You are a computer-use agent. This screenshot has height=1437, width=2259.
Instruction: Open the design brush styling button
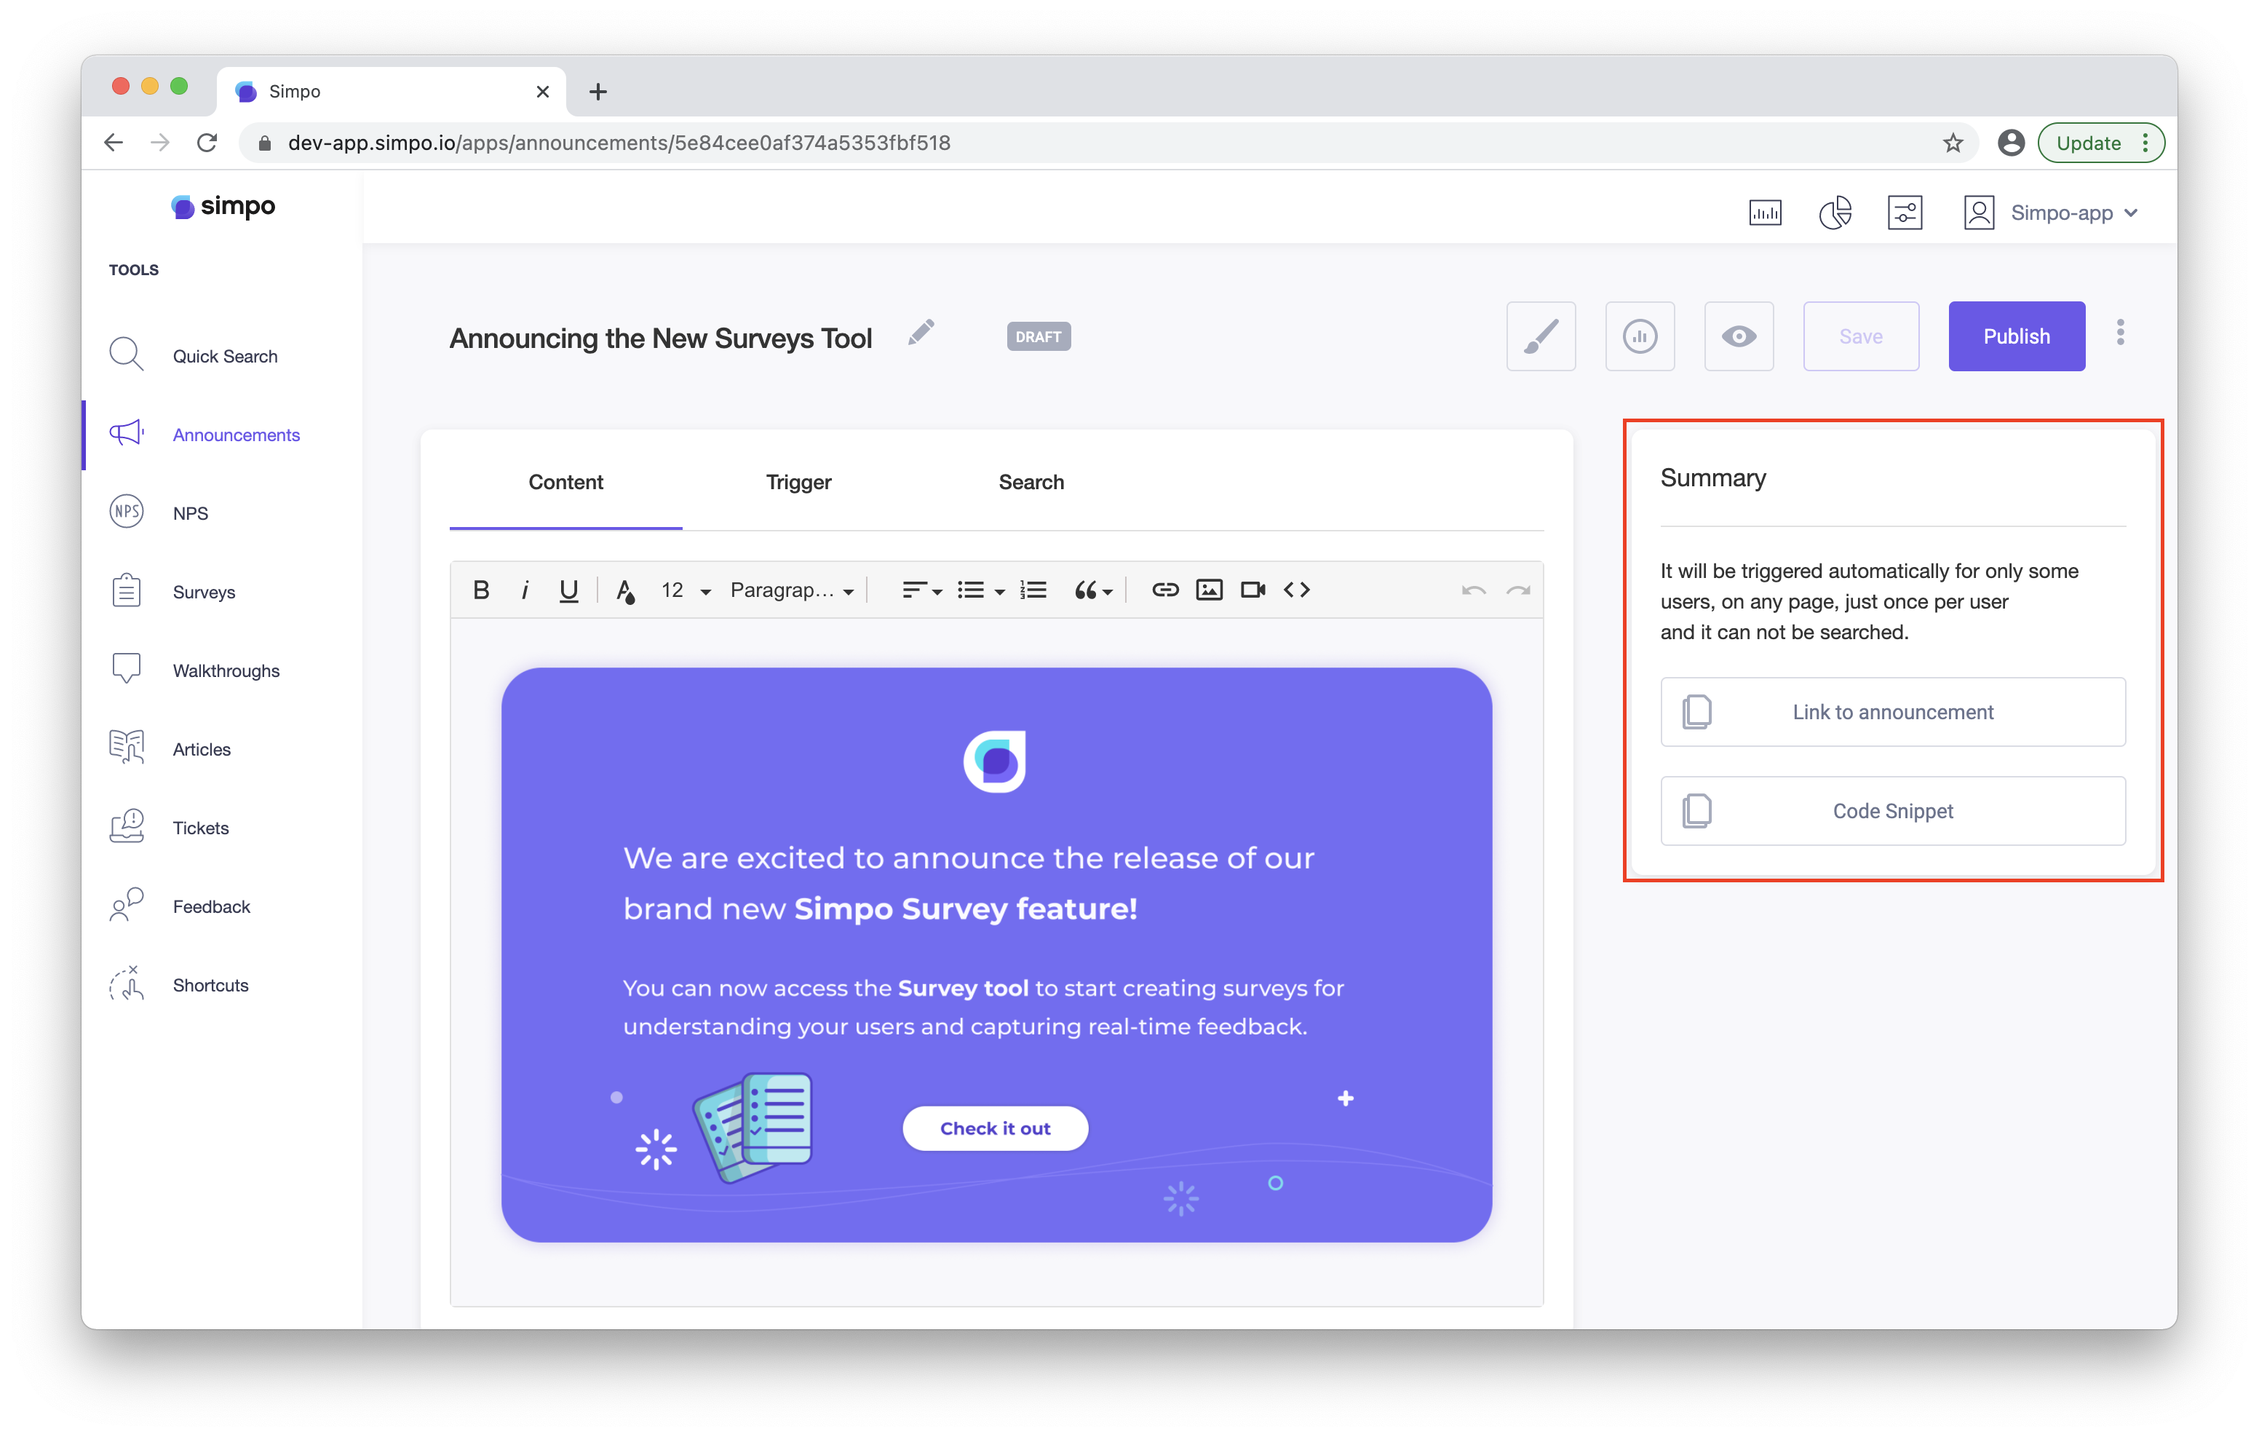coord(1541,336)
